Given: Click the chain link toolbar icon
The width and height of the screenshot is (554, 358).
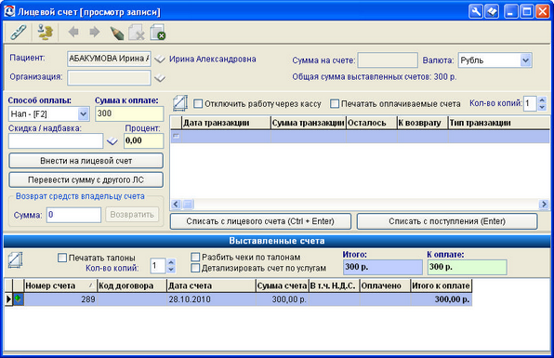Looking at the screenshot, I should point(18,33).
